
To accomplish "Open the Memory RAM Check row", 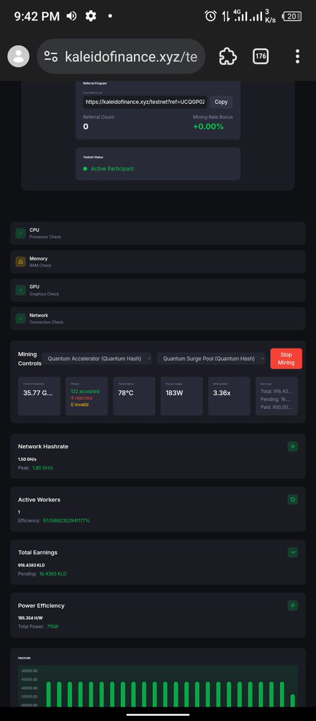I will pyautogui.click(x=158, y=262).
